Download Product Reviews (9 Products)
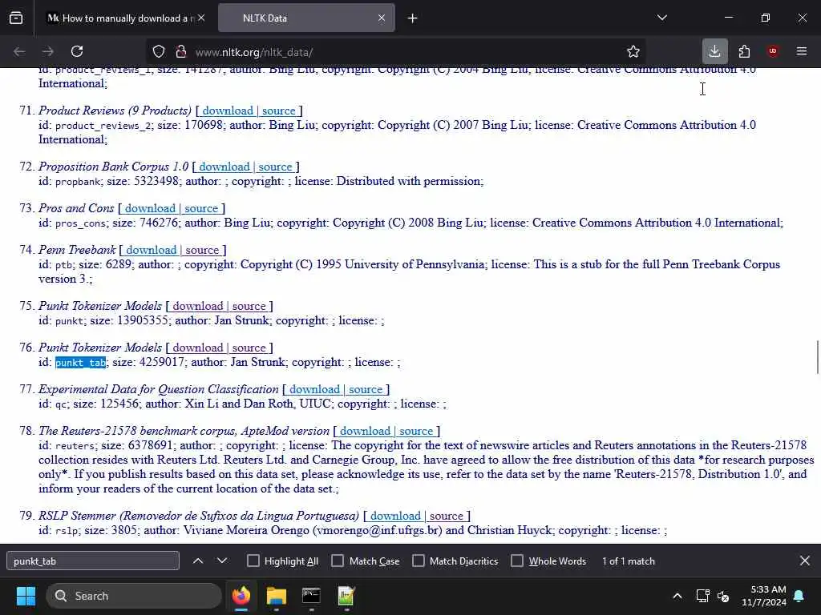The width and height of the screenshot is (821, 615). pos(227,111)
